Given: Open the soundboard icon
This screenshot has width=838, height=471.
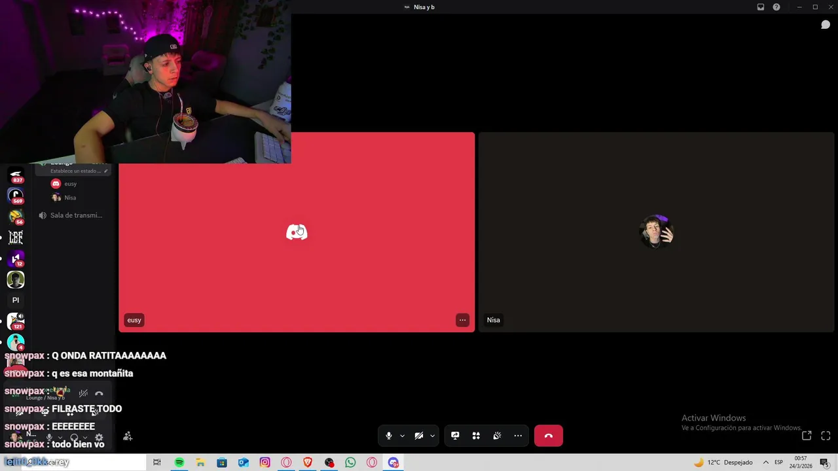Looking at the screenshot, I should pyautogui.click(x=497, y=436).
